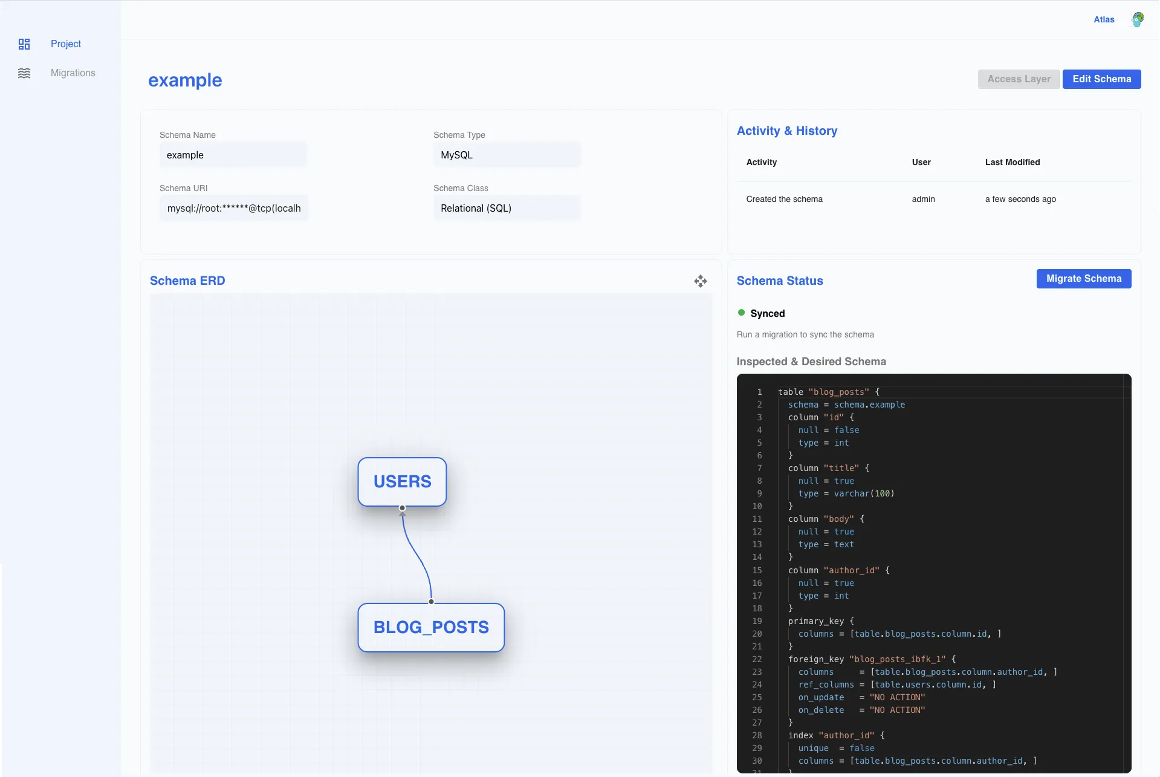Go to Migrations in sidebar

pos(73,73)
